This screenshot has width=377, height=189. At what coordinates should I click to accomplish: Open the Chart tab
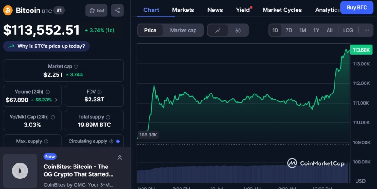tap(151, 10)
